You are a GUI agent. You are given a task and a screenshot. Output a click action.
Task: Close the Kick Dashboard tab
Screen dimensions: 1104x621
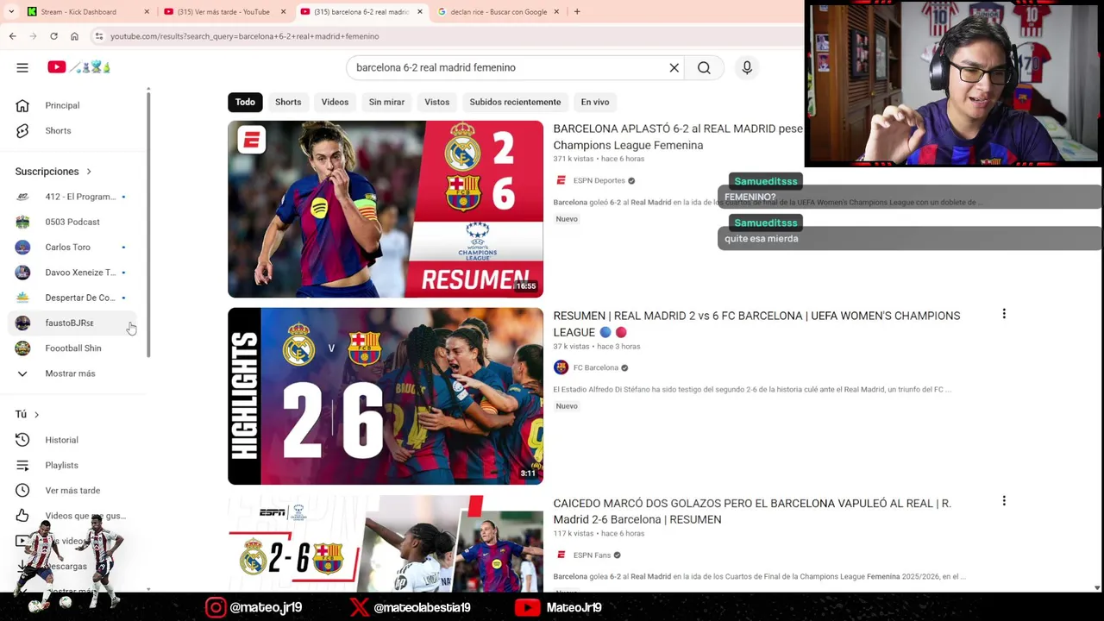pyautogui.click(x=147, y=12)
